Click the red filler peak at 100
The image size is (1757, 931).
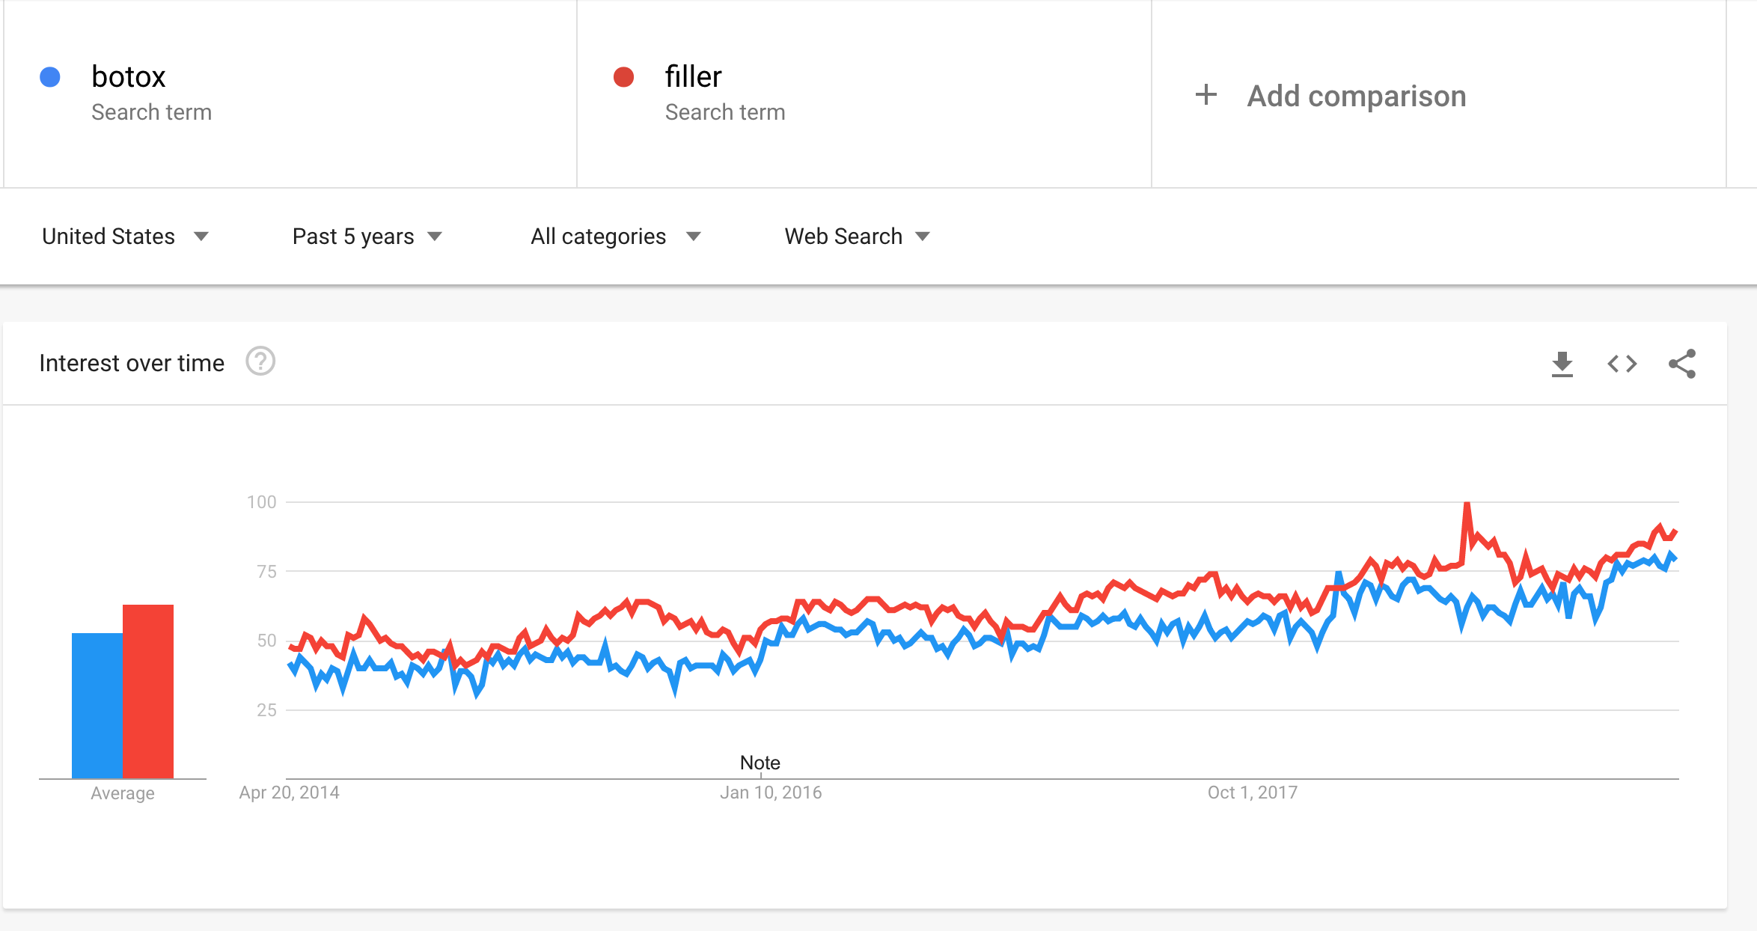tap(1467, 504)
